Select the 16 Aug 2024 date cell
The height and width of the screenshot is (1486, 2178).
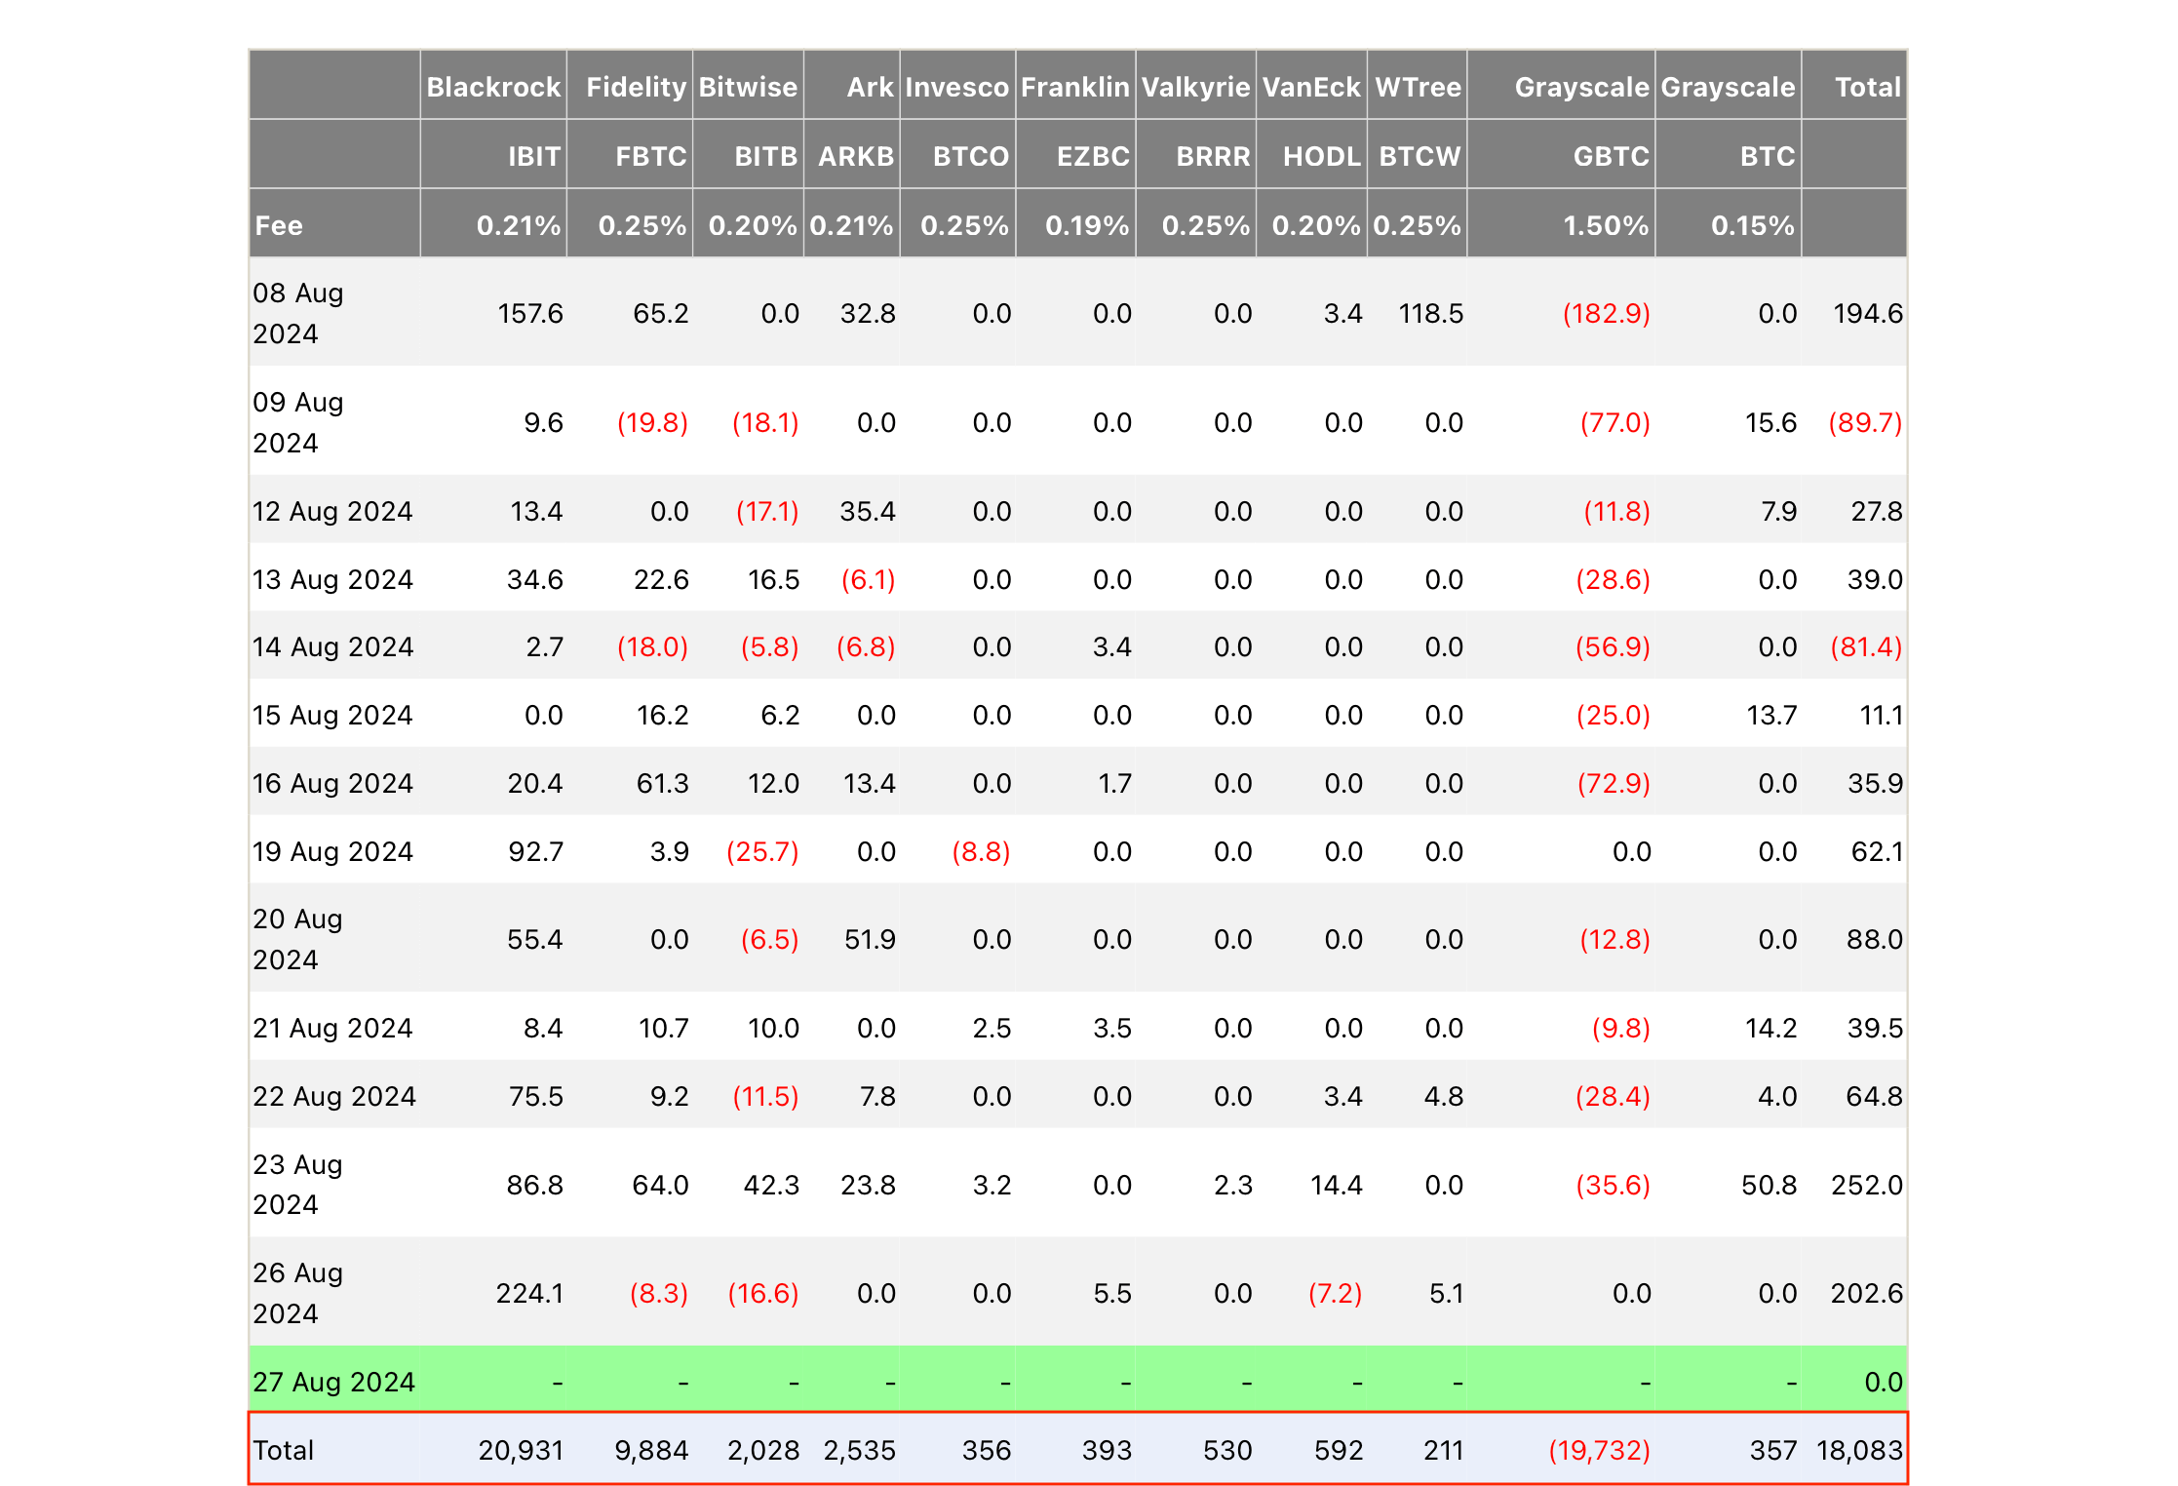[332, 783]
